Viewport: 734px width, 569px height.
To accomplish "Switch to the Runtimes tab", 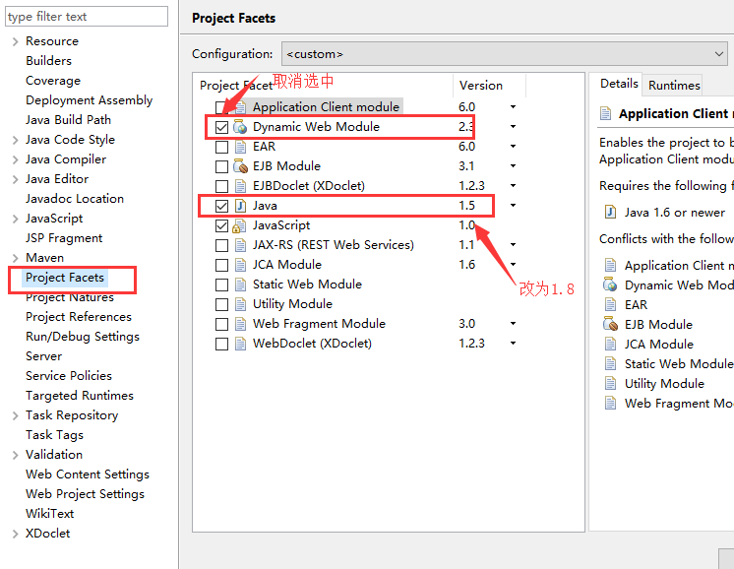I will 674,86.
